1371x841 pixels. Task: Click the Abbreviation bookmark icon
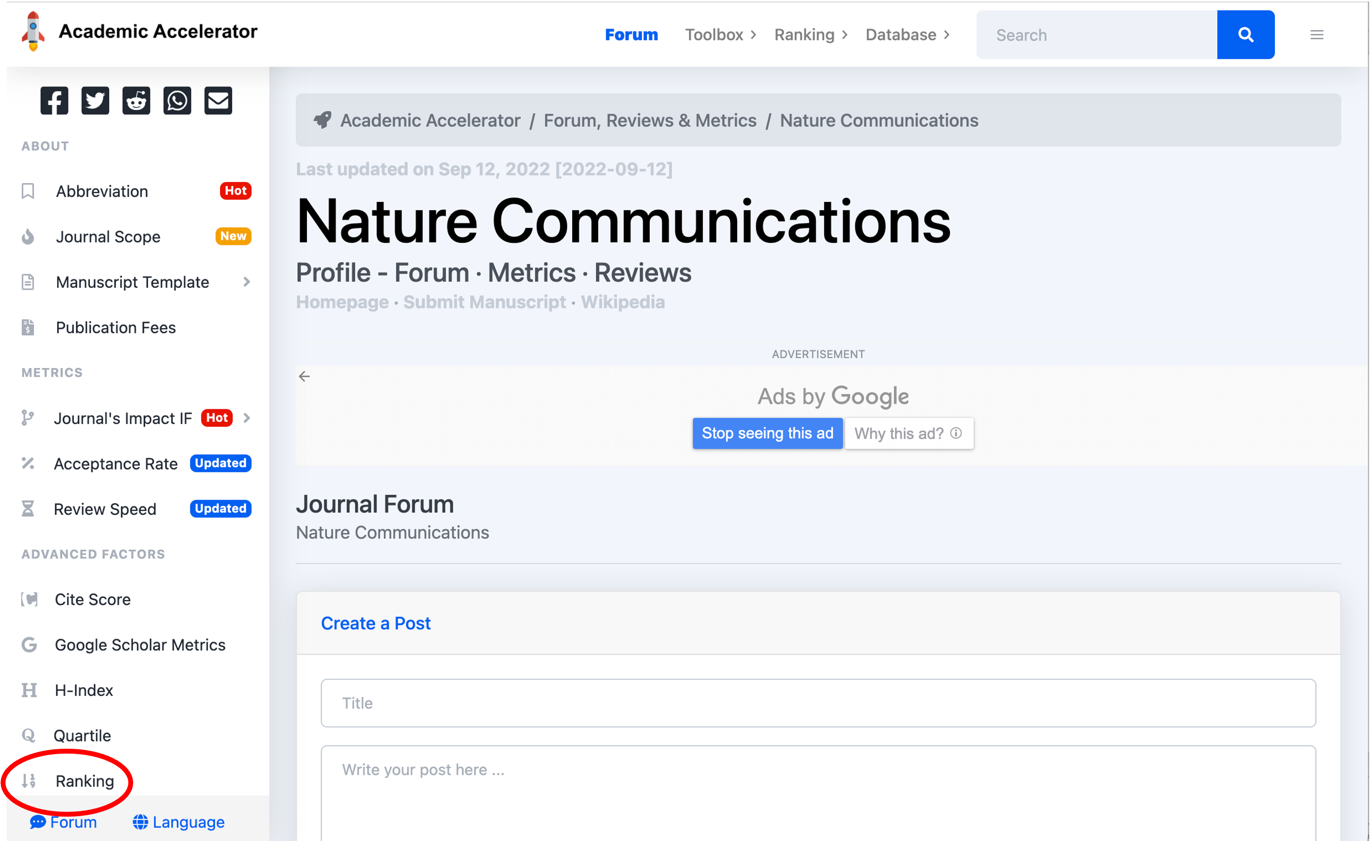coord(28,191)
